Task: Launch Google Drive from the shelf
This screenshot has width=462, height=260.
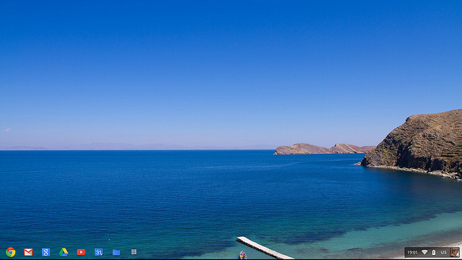Action: pos(64,252)
